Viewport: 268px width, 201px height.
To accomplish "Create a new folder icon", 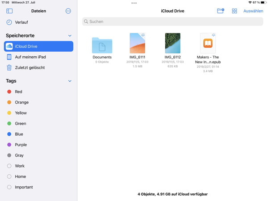I will pyautogui.click(x=221, y=11).
